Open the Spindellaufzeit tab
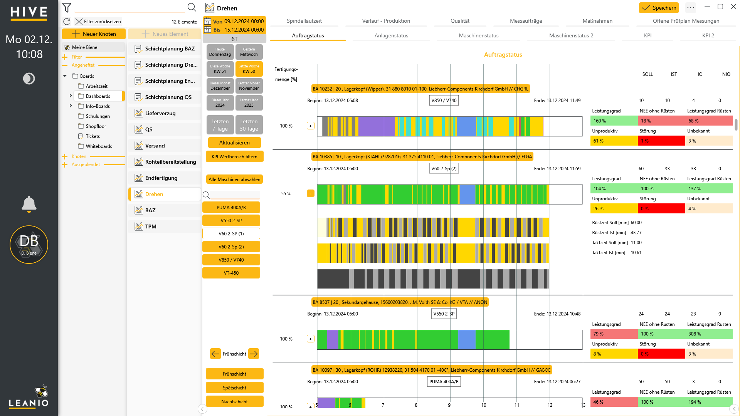The height and width of the screenshot is (416, 740). pos(304,21)
